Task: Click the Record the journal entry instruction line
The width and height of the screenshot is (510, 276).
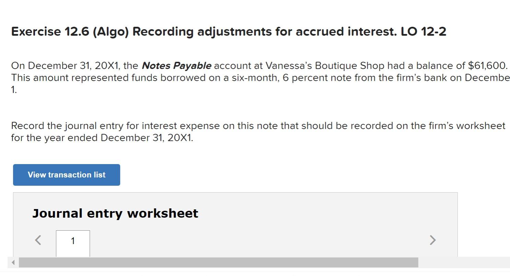Action: point(258,126)
